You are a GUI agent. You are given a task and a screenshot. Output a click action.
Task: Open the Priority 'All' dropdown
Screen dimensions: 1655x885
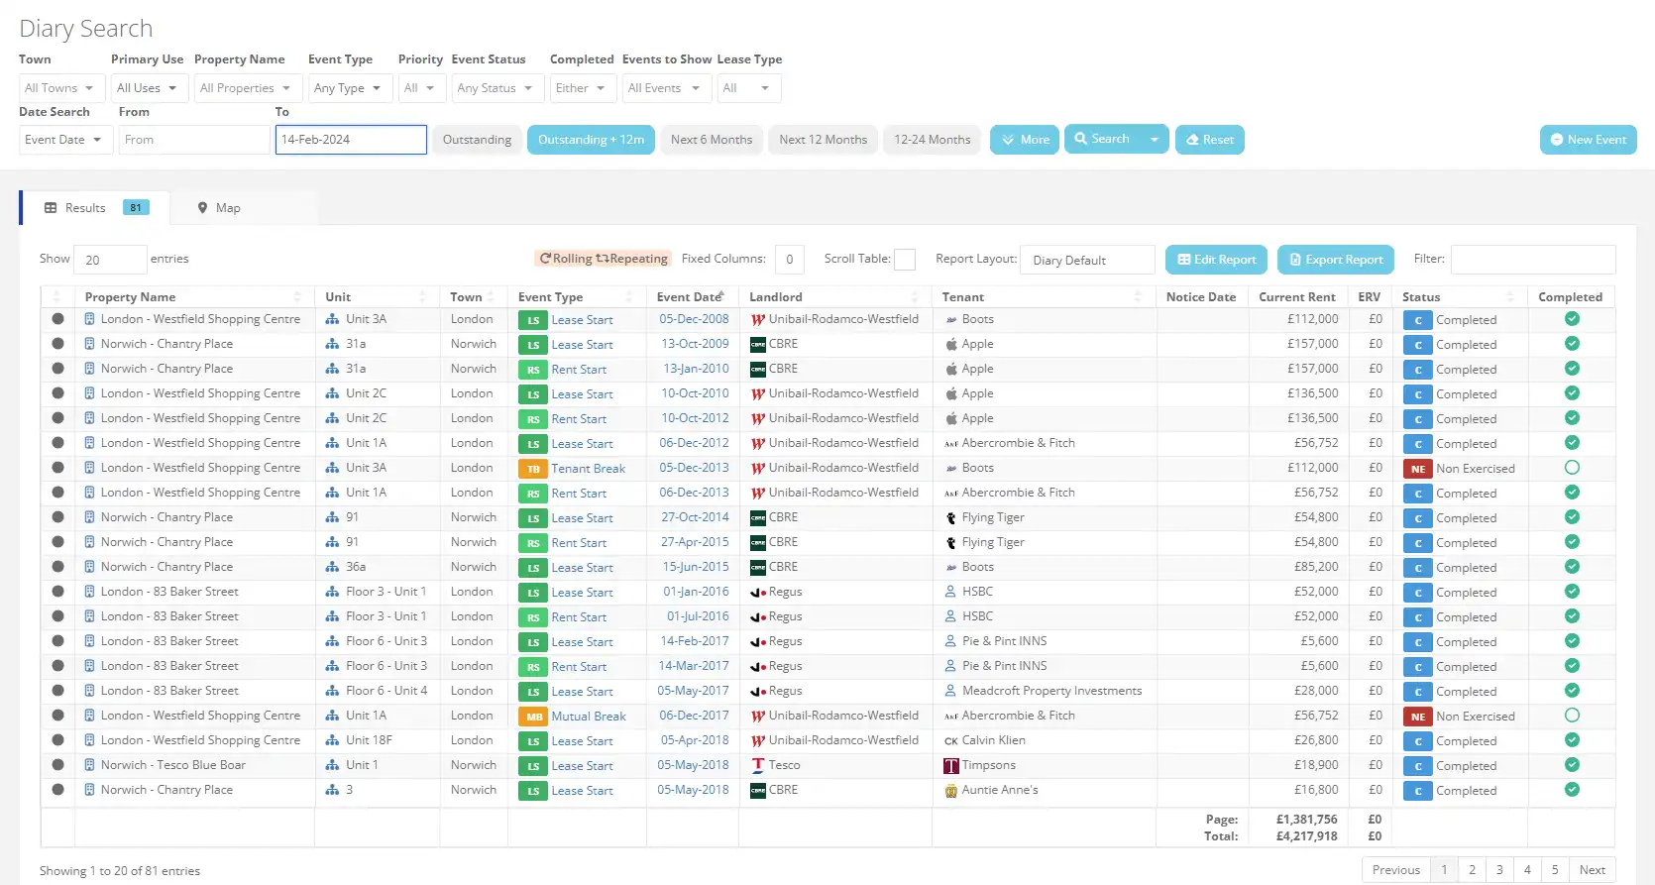[420, 88]
